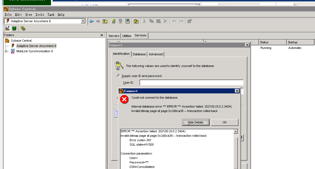Image resolution: width=315 pixels, height=169 pixels.
Task: Select the green debug bug icon
Action: pos(14,28)
